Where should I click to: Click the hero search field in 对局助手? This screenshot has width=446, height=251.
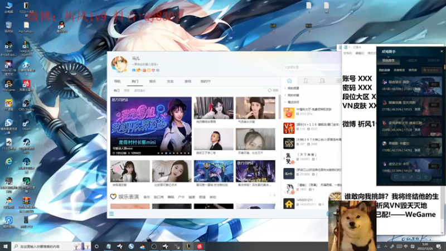tap(432, 70)
